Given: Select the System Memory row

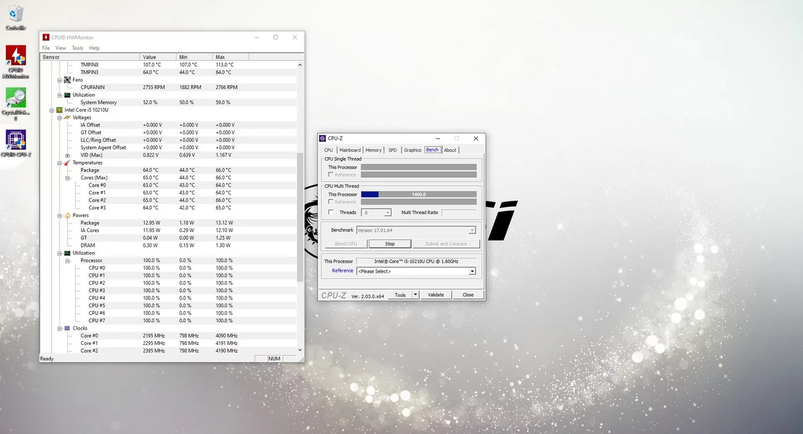Looking at the screenshot, I should (x=169, y=102).
